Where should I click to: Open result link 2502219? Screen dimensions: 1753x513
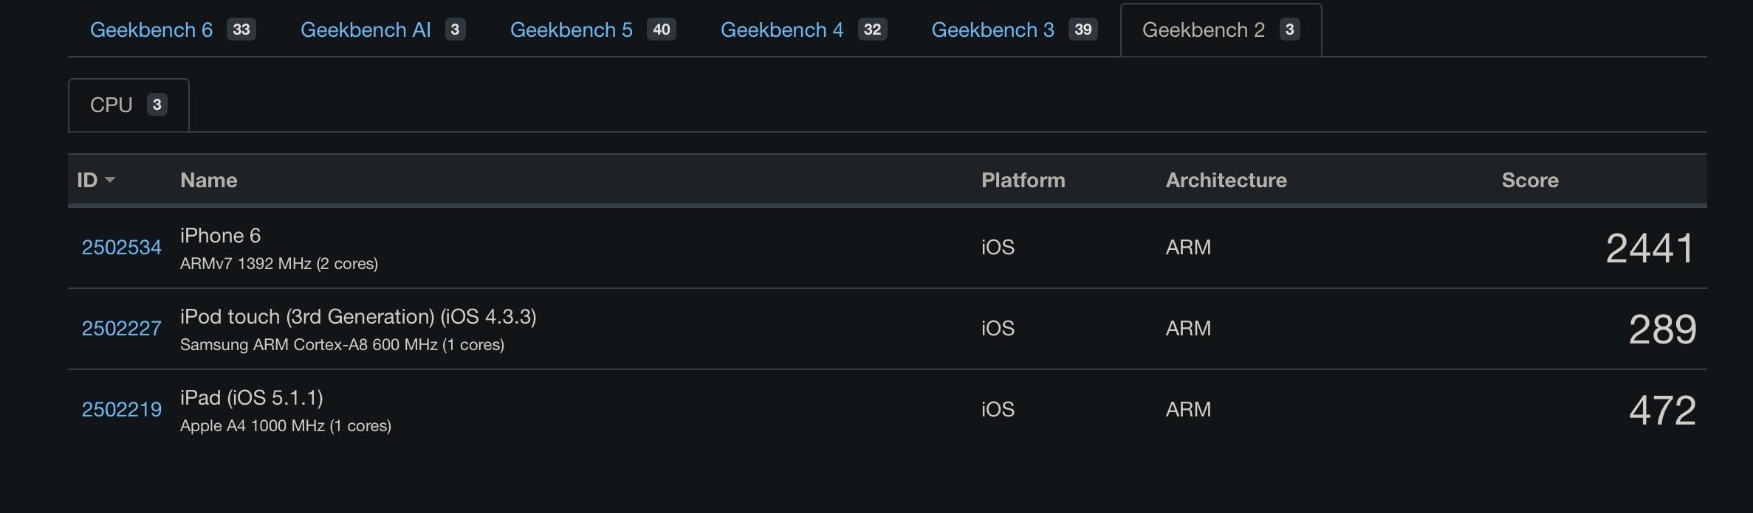pyautogui.click(x=121, y=410)
